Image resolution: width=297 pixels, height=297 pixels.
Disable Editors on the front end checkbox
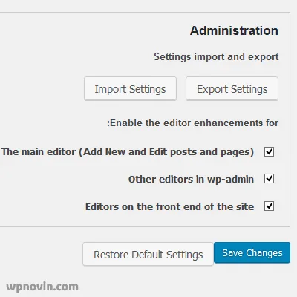click(x=269, y=206)
